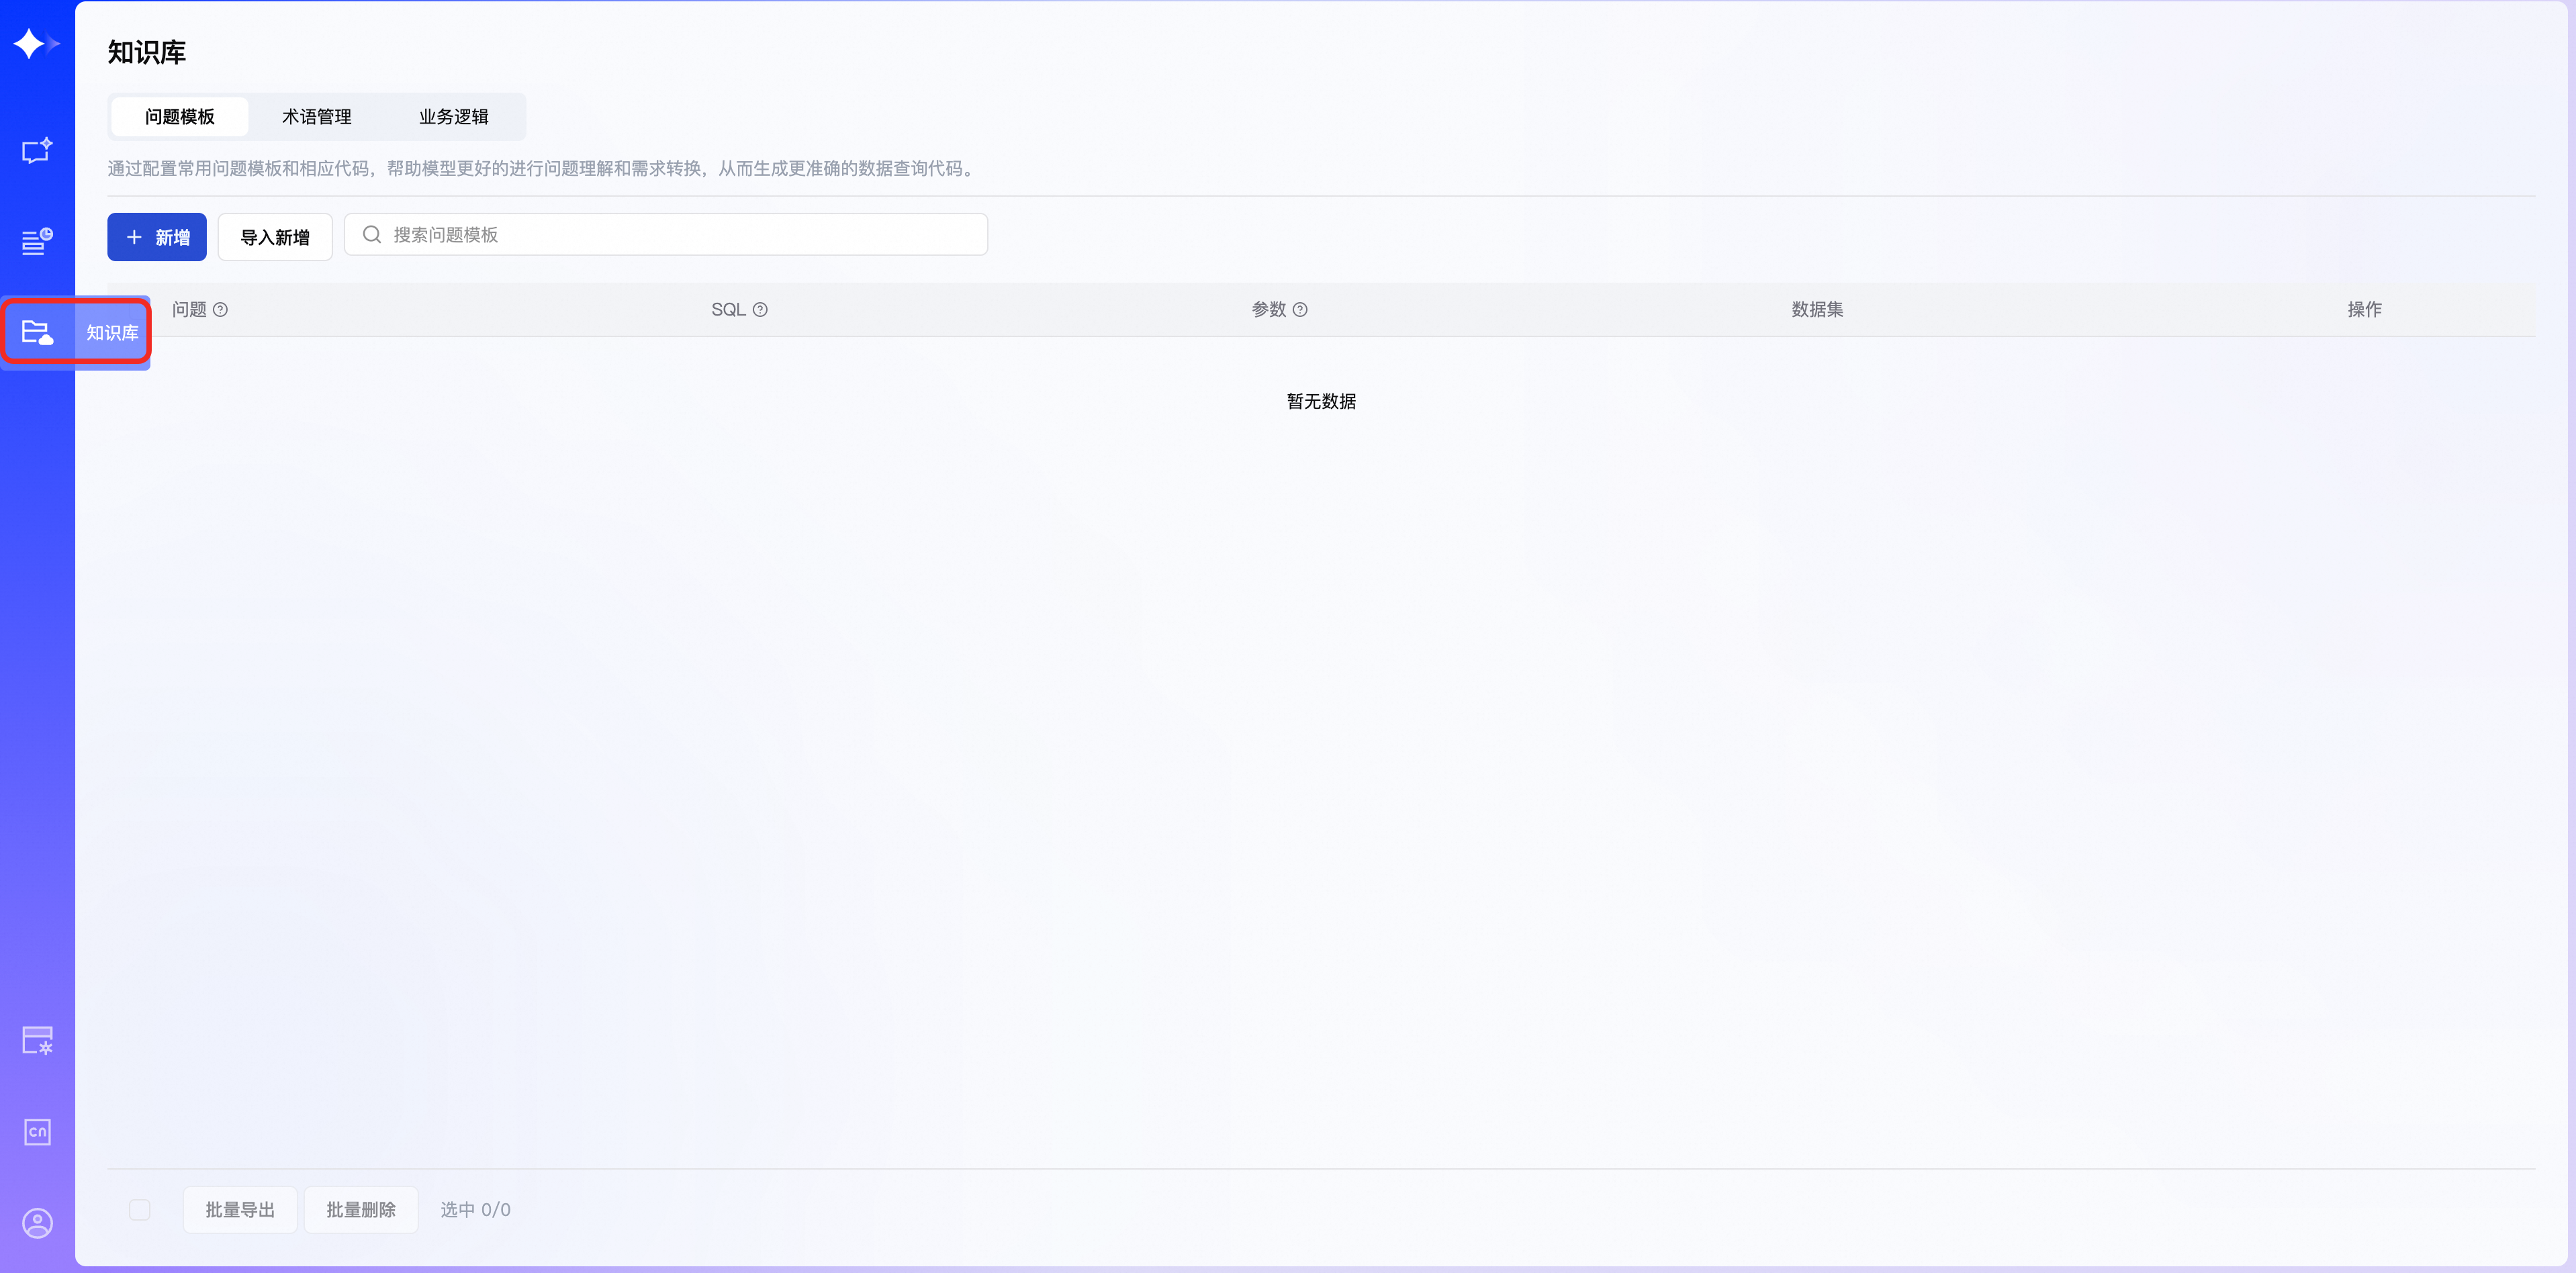Click the 批量删除 button
The image size is (2576, 1273).
point(361,1210)
